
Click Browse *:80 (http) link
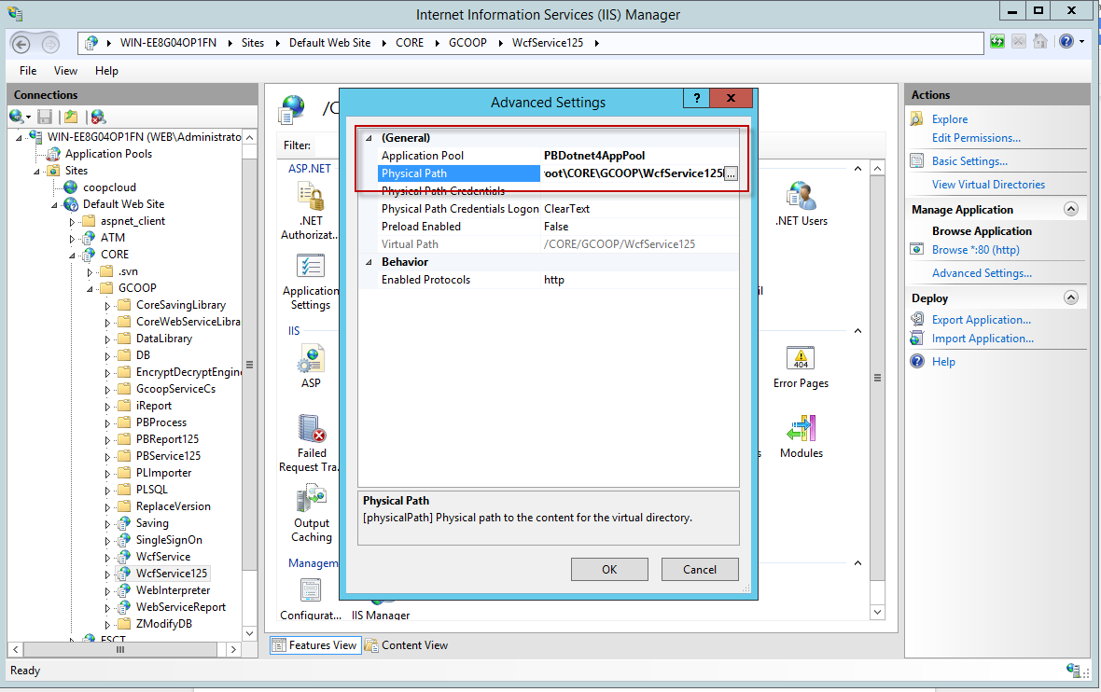tap(975, 249)
